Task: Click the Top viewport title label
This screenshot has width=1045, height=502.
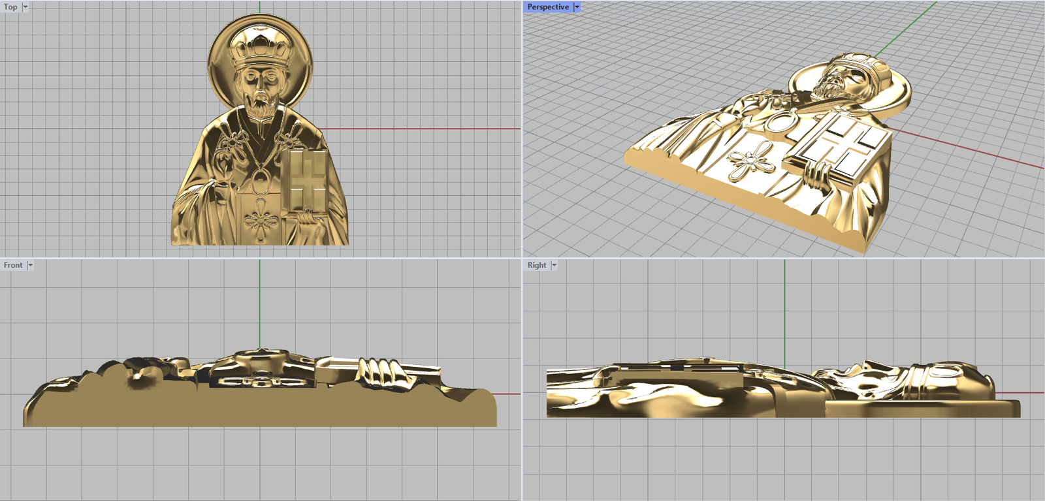Action: click(x=10, y=7)
